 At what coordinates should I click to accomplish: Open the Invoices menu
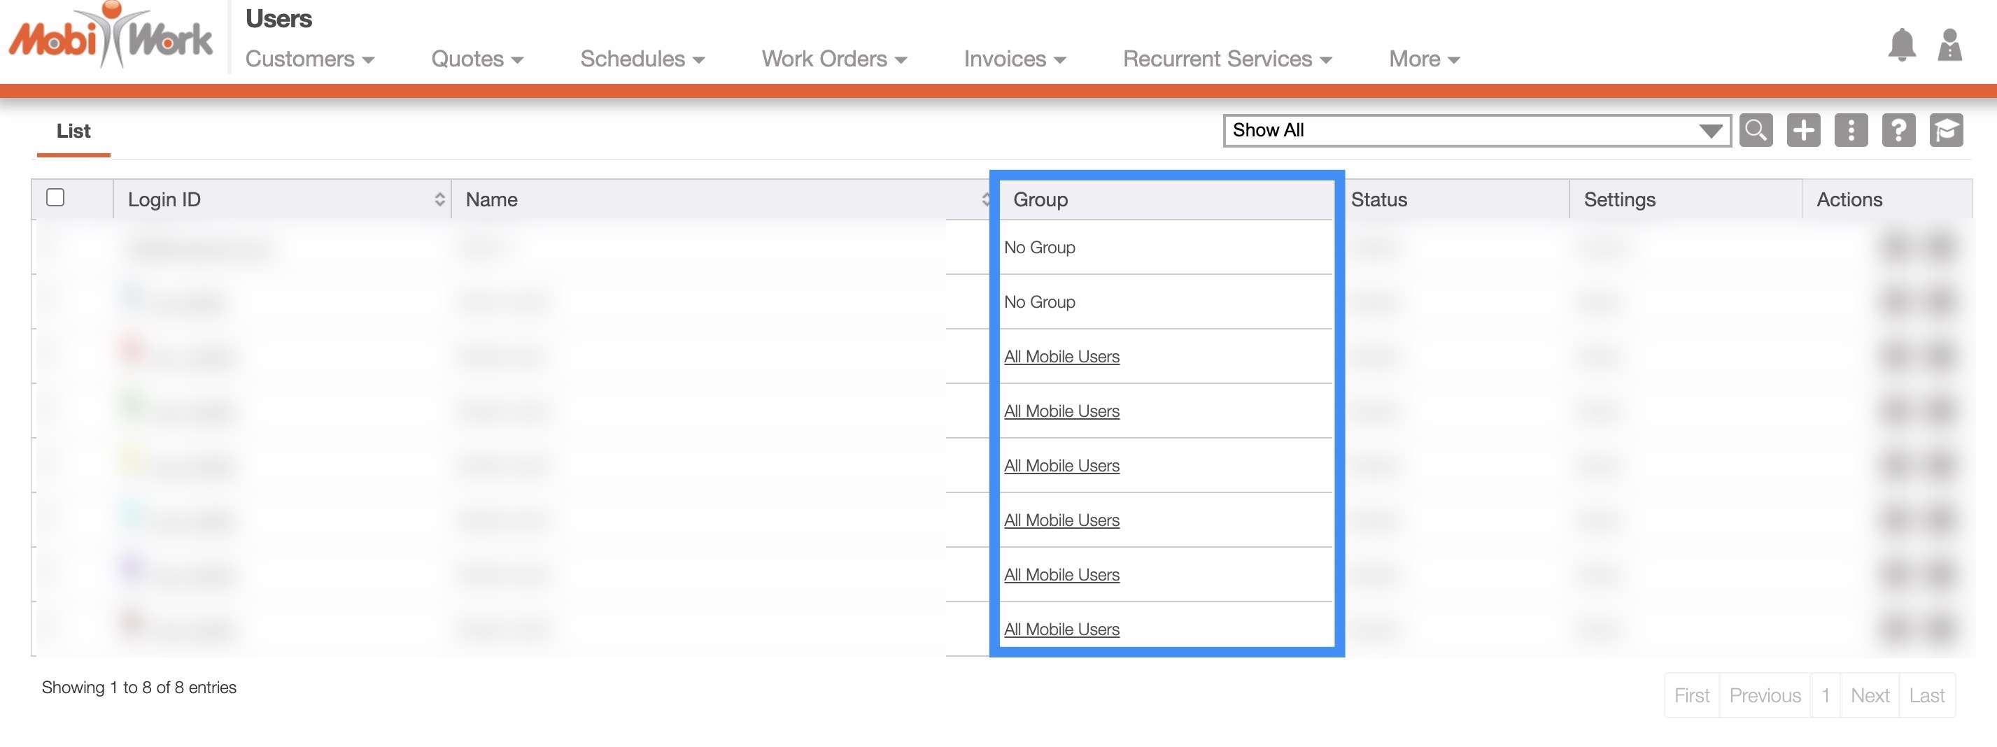click(1014, 59)
